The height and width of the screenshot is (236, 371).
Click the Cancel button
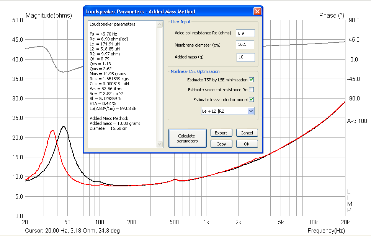(x=247, y=133)
